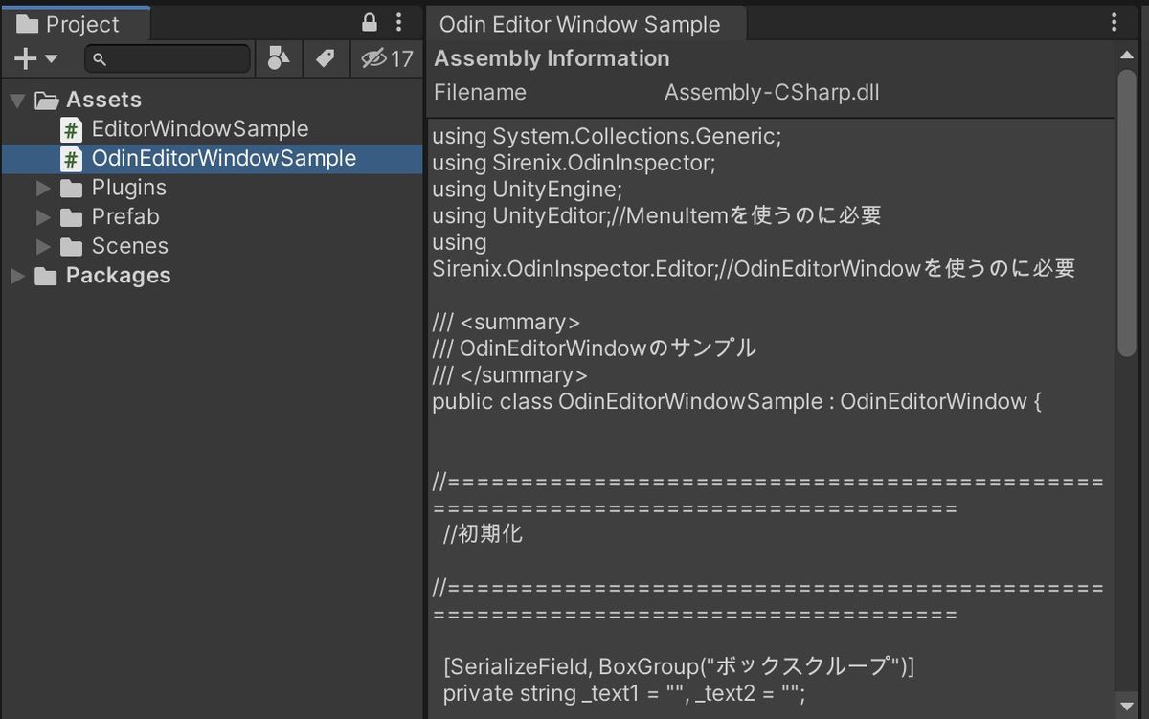Click the 'using UnityEditor;' MenuItem comment line
The width and height of the screenshot is (1149, 719).
[x=656, y=215]
